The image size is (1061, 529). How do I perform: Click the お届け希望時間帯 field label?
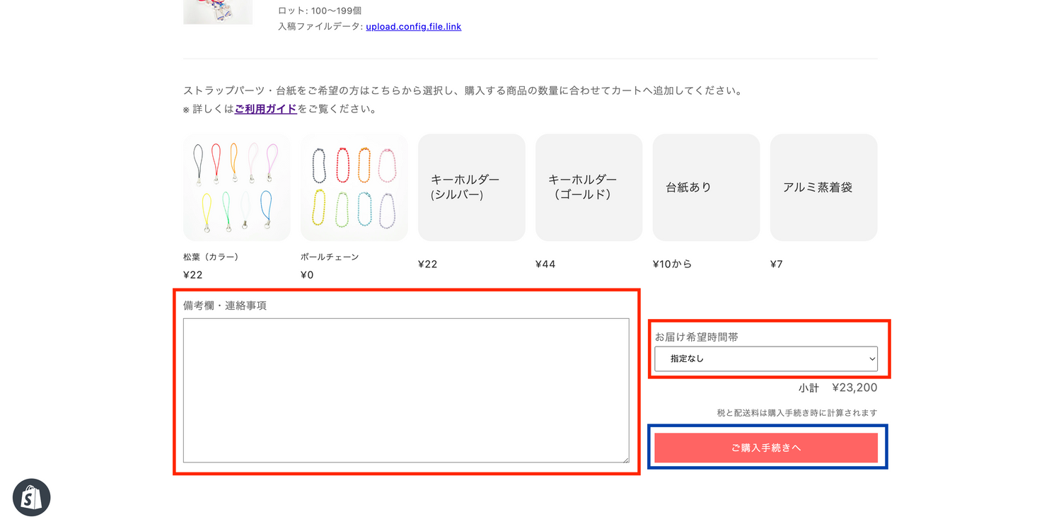[x=696, y=337]
